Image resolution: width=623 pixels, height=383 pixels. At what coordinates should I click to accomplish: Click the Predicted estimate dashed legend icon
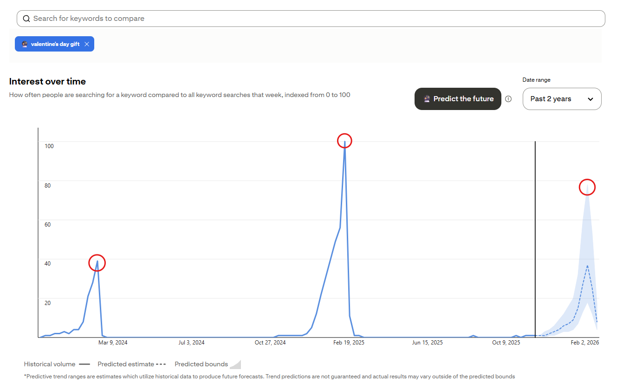[161, 364]
